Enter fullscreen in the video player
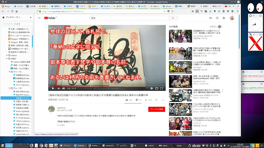The width and height of the screenshot is (264, 148). [x=162, y=88]
